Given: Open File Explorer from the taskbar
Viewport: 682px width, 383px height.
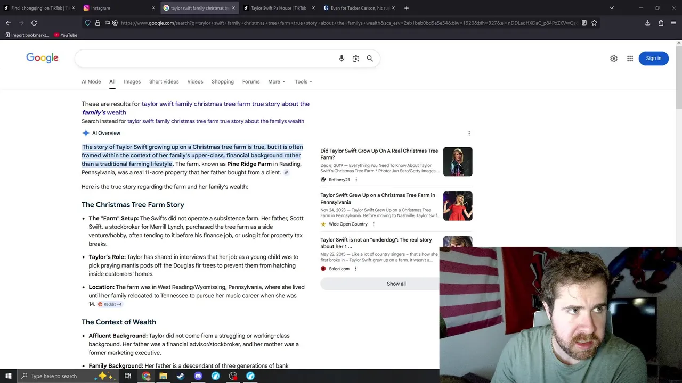Looking at the screenshot, I should (x=163, y=376).
